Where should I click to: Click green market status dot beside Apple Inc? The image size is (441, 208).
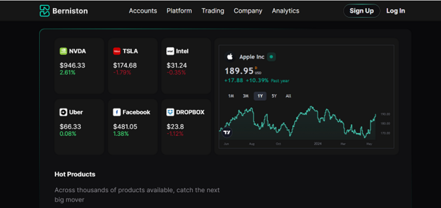271,57
